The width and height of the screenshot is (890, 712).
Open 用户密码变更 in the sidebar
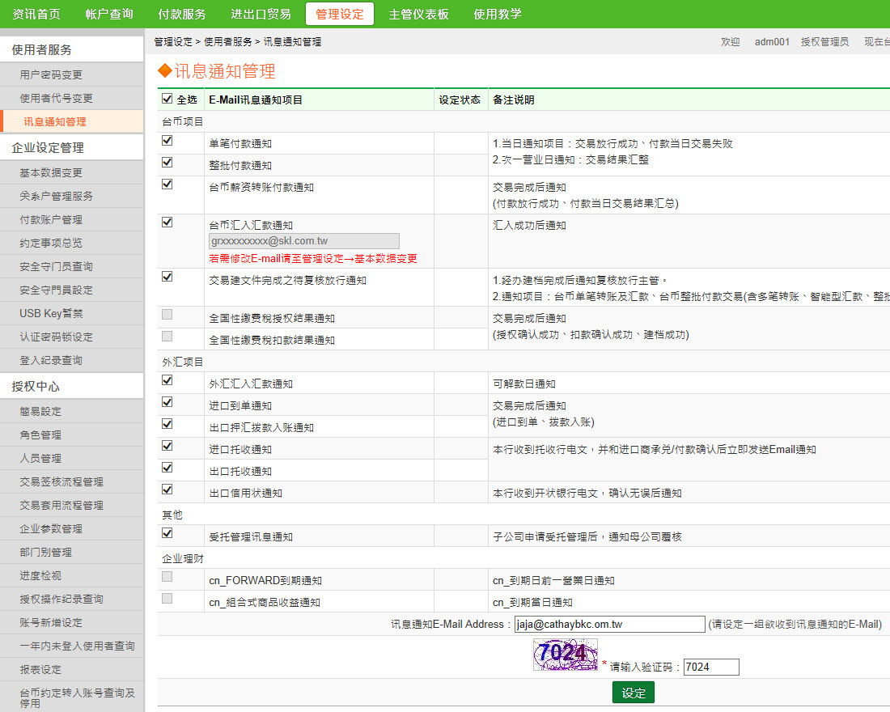click(51, 74)
